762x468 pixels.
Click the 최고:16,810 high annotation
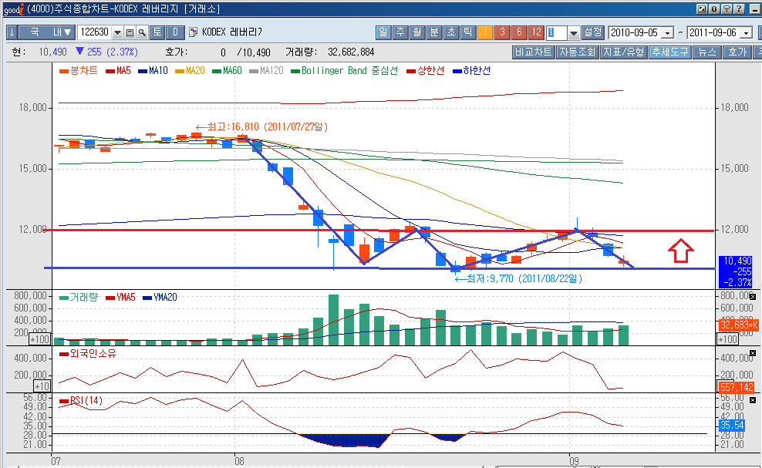point(262,127)
